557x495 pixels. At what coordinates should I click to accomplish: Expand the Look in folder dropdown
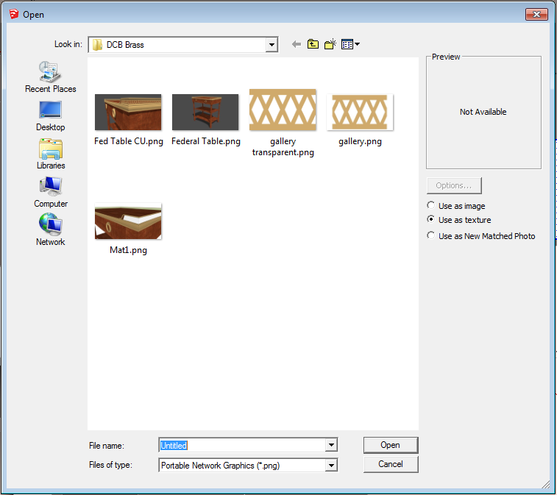coord(272,45)
